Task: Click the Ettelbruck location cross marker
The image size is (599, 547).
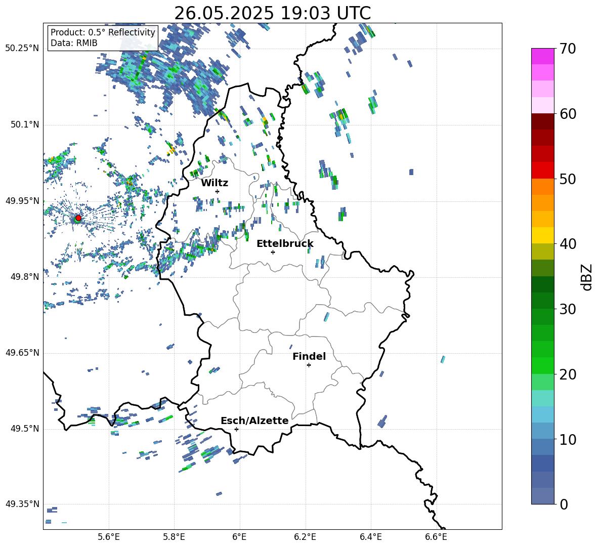Action: coord(273,252)
